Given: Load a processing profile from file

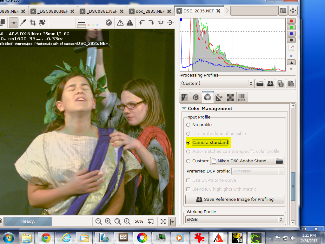Looking at the screenshot, I should (260, 84).
